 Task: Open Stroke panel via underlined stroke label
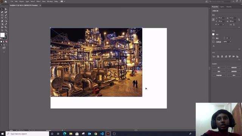[x=217, y=38]
